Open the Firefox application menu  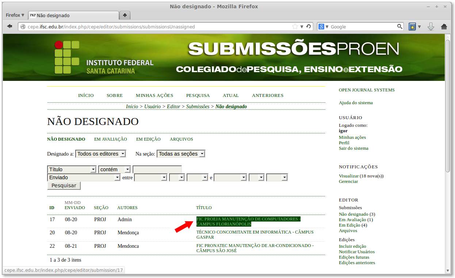point(14,15)
